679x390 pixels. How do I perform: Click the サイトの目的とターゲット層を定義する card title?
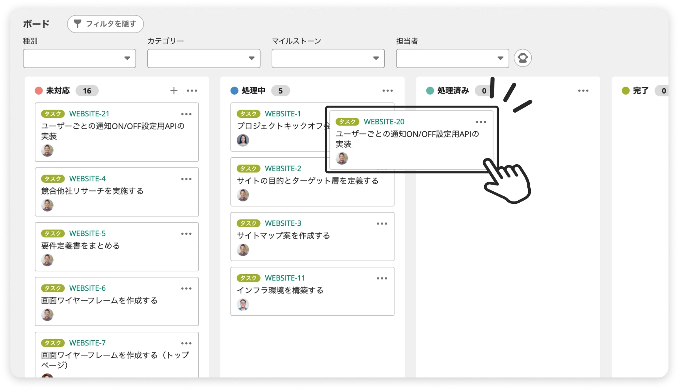tap(308, 181)
